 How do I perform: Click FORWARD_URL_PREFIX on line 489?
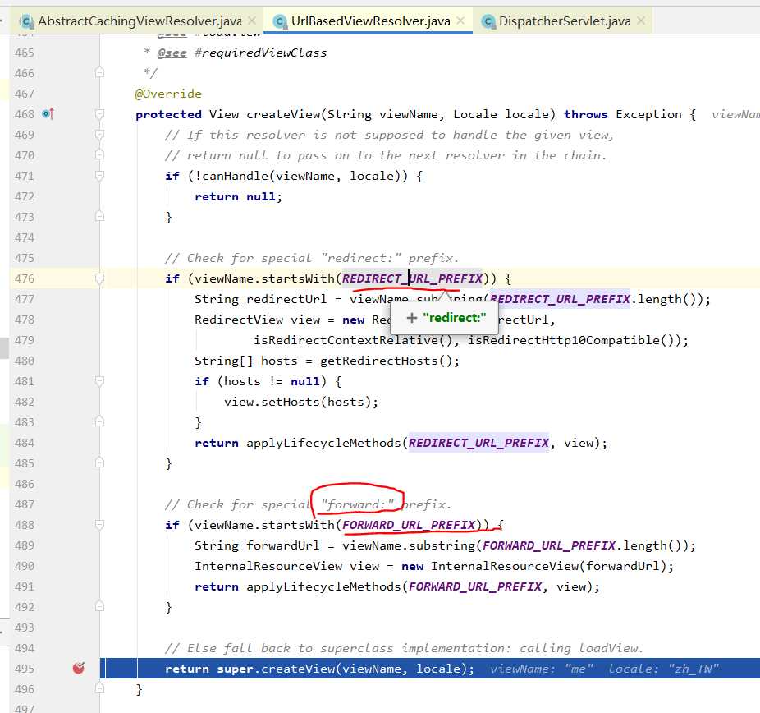point(549,545)
